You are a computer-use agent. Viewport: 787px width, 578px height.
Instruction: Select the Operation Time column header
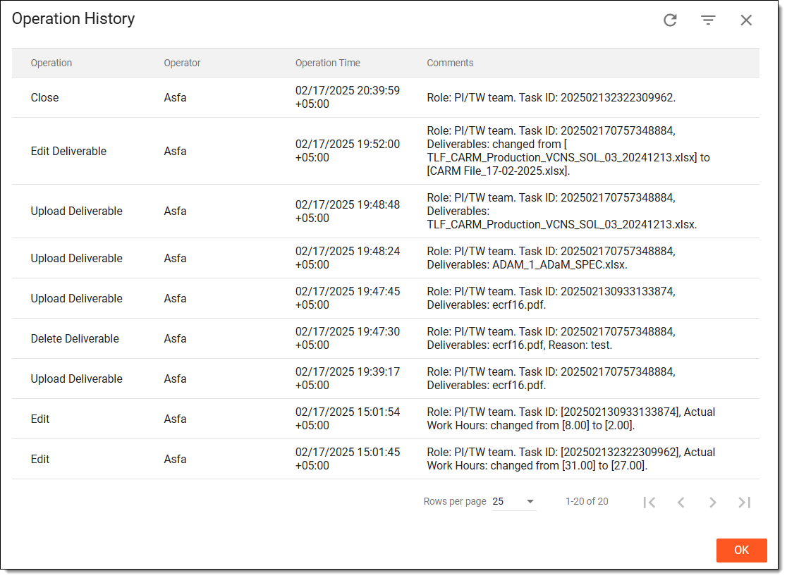pos(328,63)
